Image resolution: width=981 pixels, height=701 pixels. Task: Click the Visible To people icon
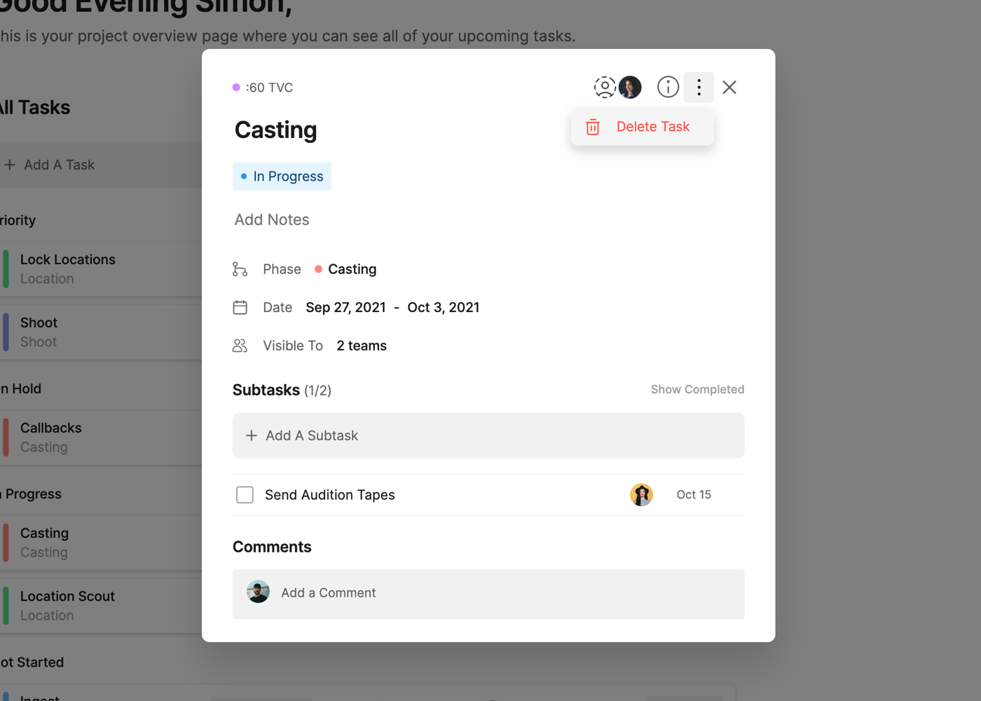tap(240, 346)
